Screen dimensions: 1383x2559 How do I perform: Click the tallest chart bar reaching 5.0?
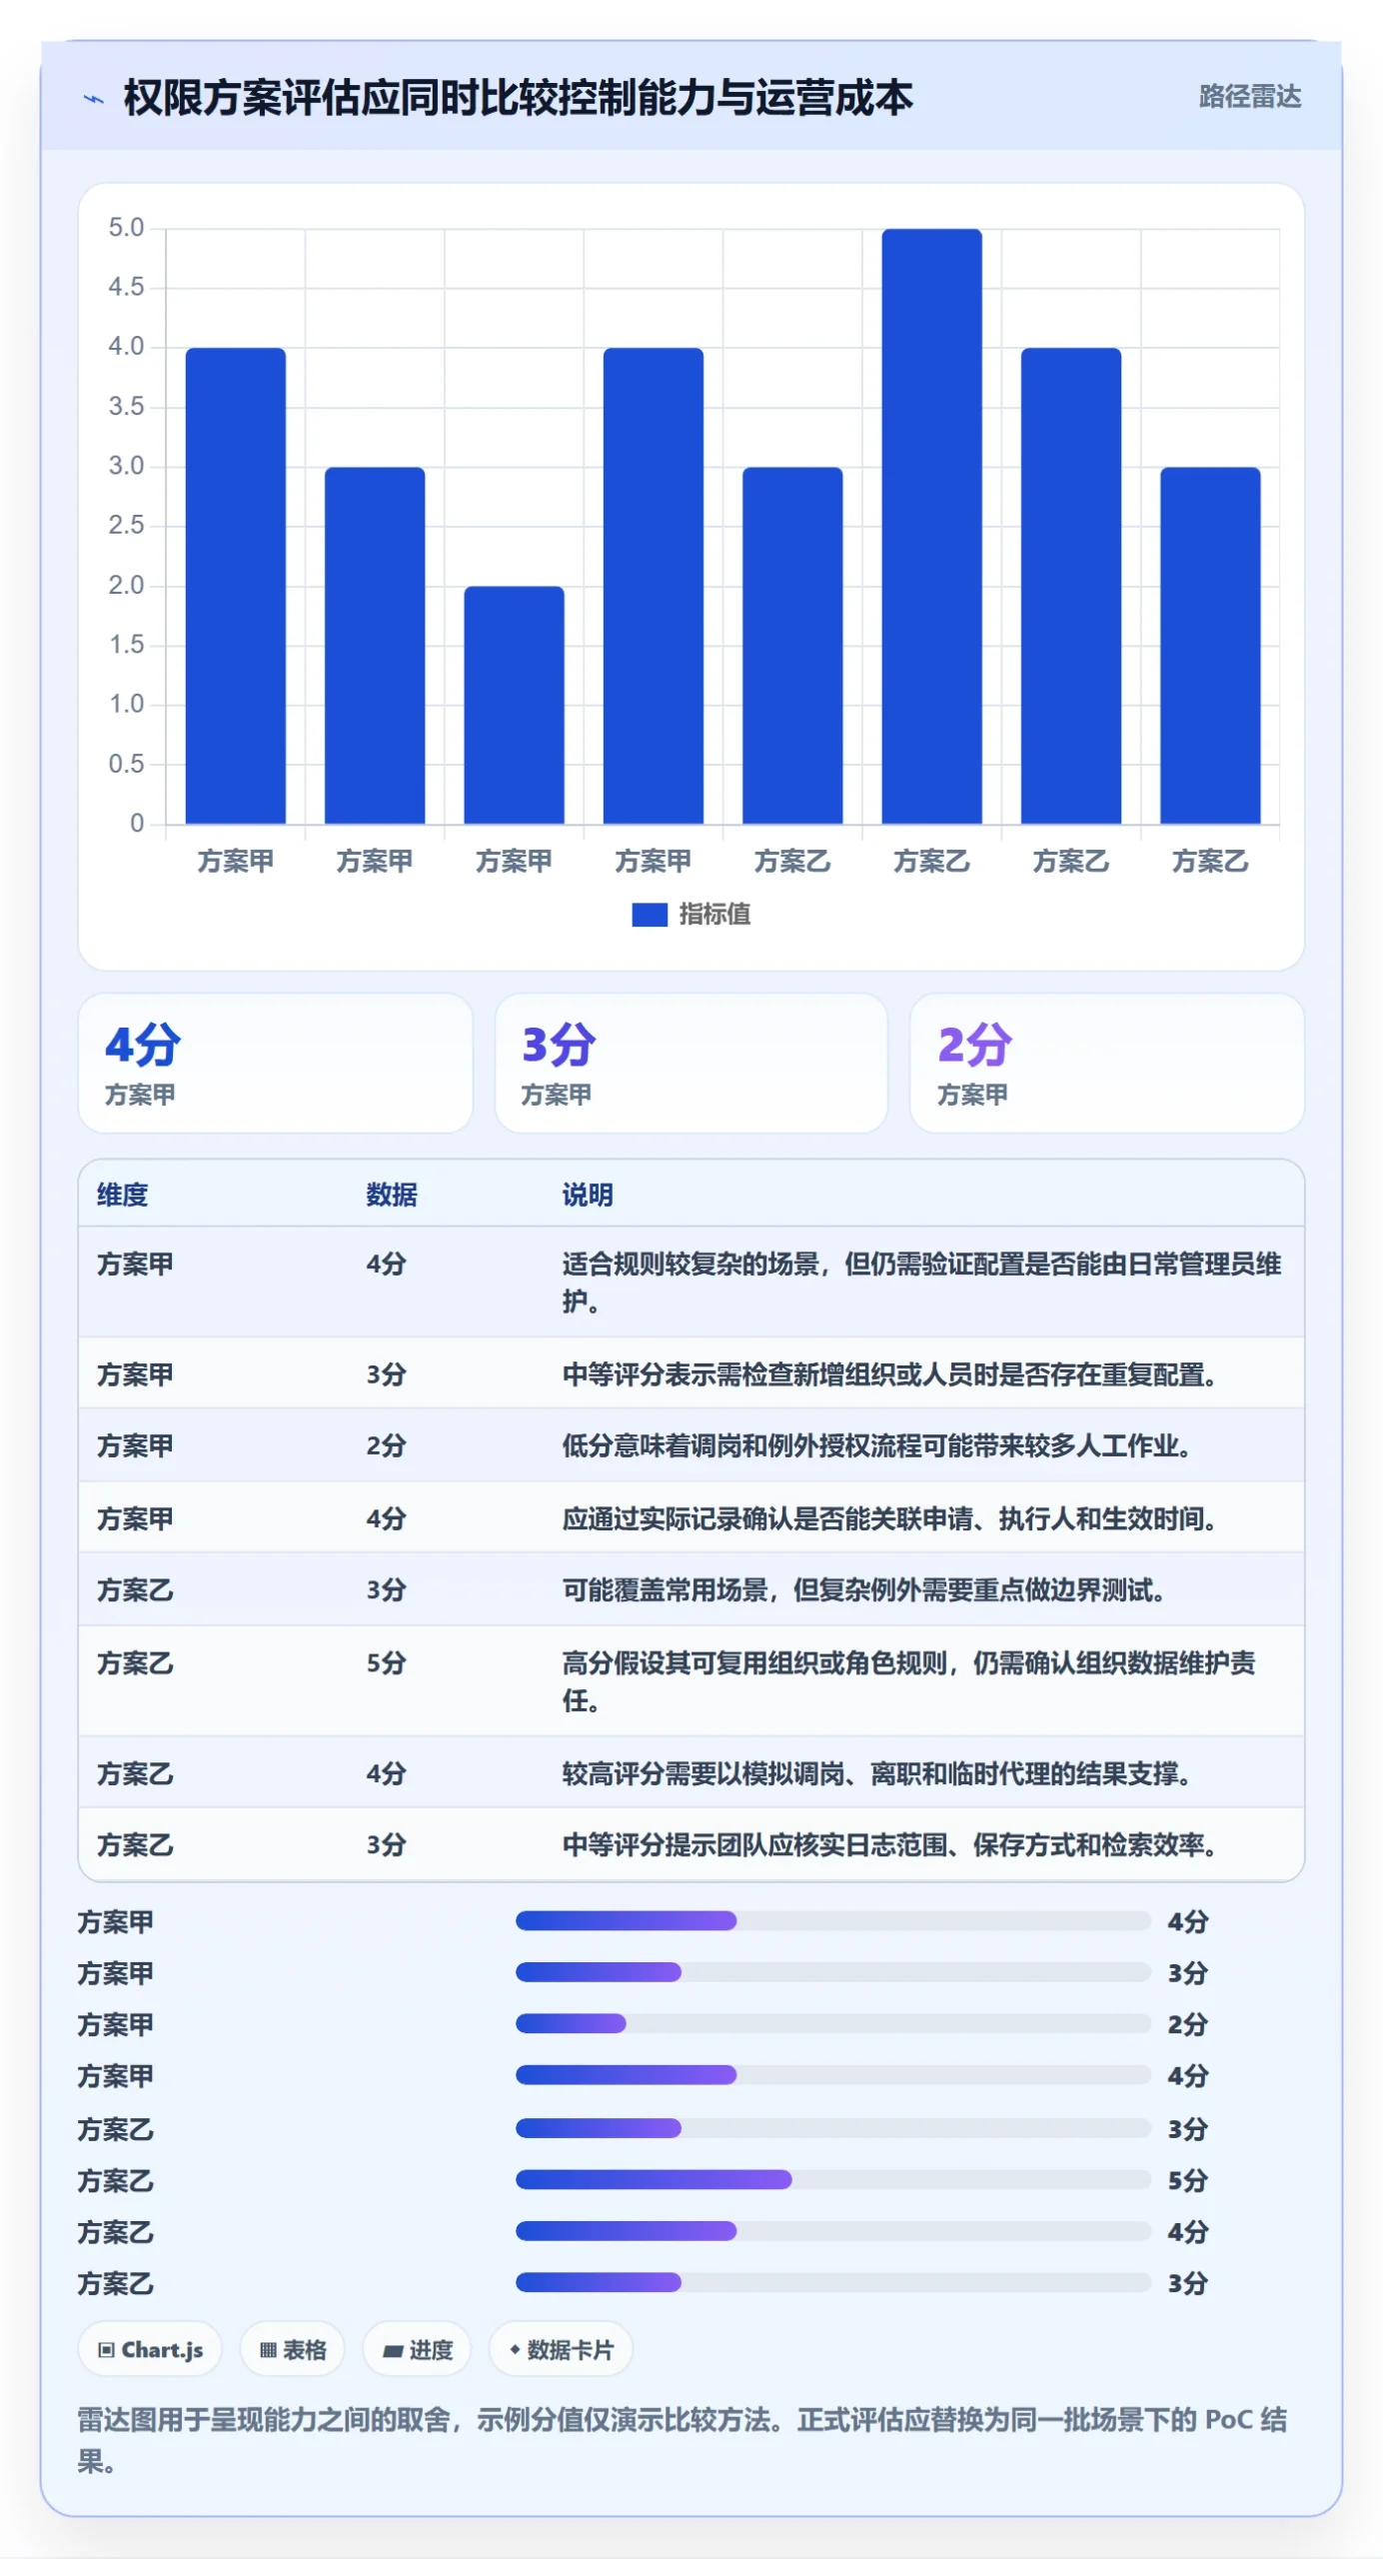coord(931,526)
